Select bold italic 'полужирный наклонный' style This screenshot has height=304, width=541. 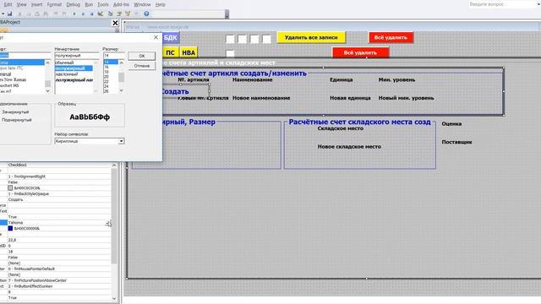pyautogui.click(x=74, y=80)
